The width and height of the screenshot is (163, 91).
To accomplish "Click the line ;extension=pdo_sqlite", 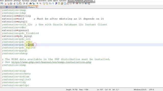I will tap(19, 48).
